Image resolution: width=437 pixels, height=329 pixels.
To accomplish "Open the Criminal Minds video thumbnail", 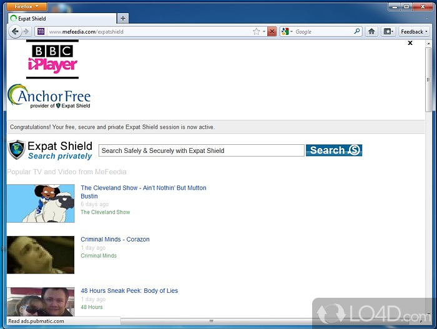I will 41,255.
